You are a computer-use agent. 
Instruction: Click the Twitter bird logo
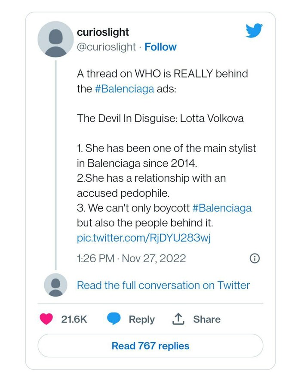[x=254, y=31]
